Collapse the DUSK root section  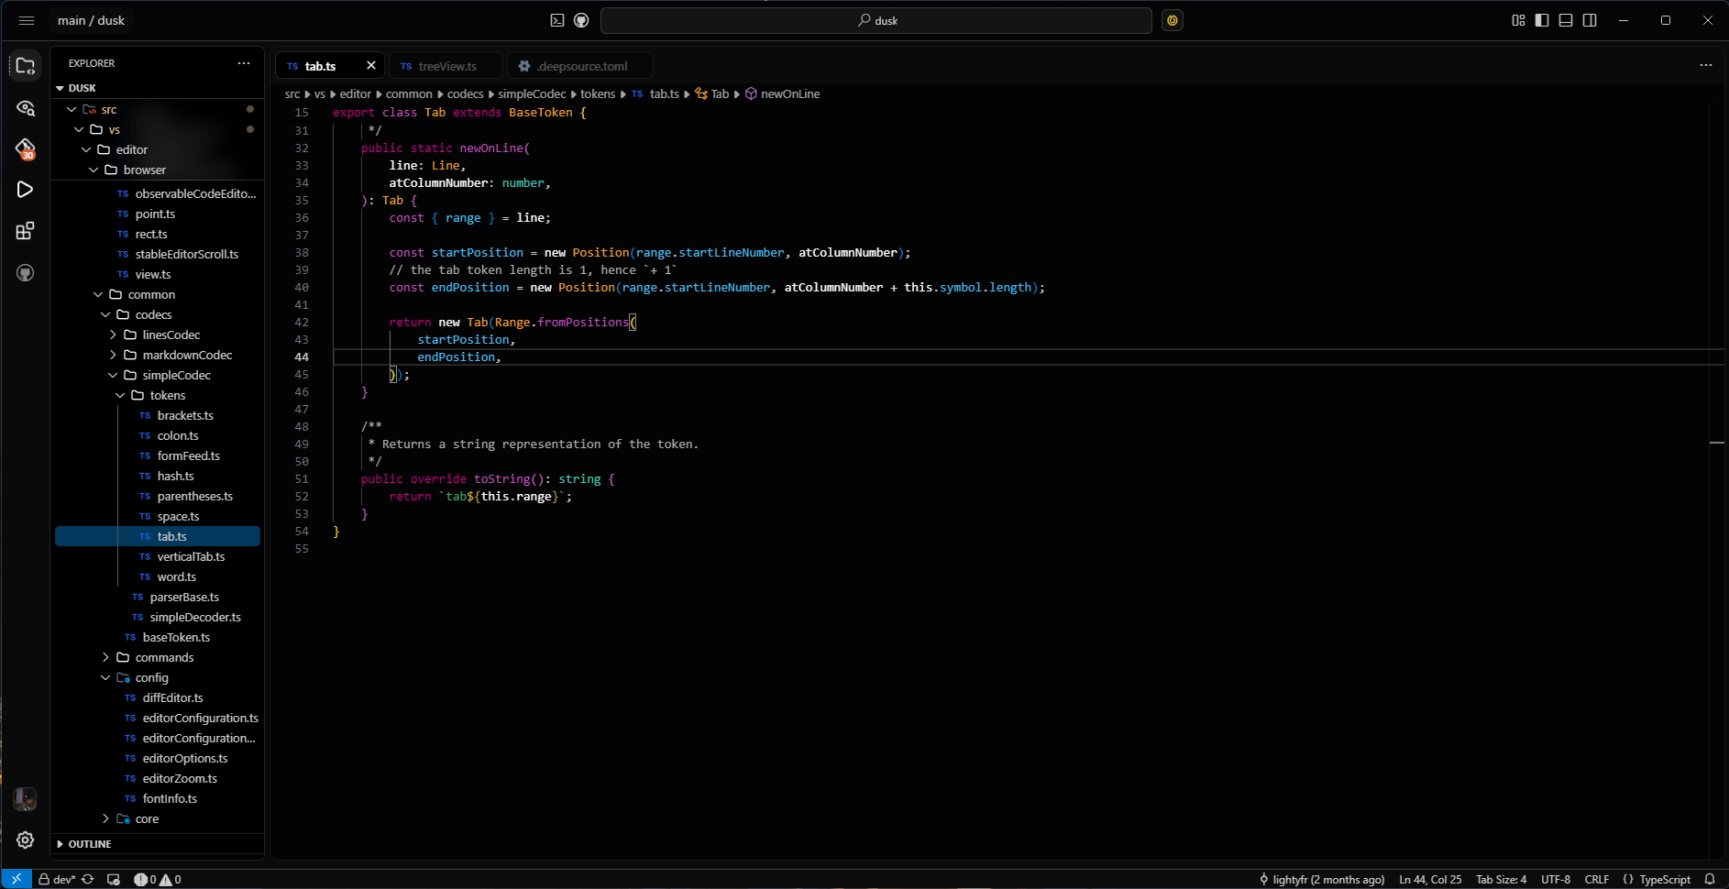pyautogui.click(x=157, y=88)
